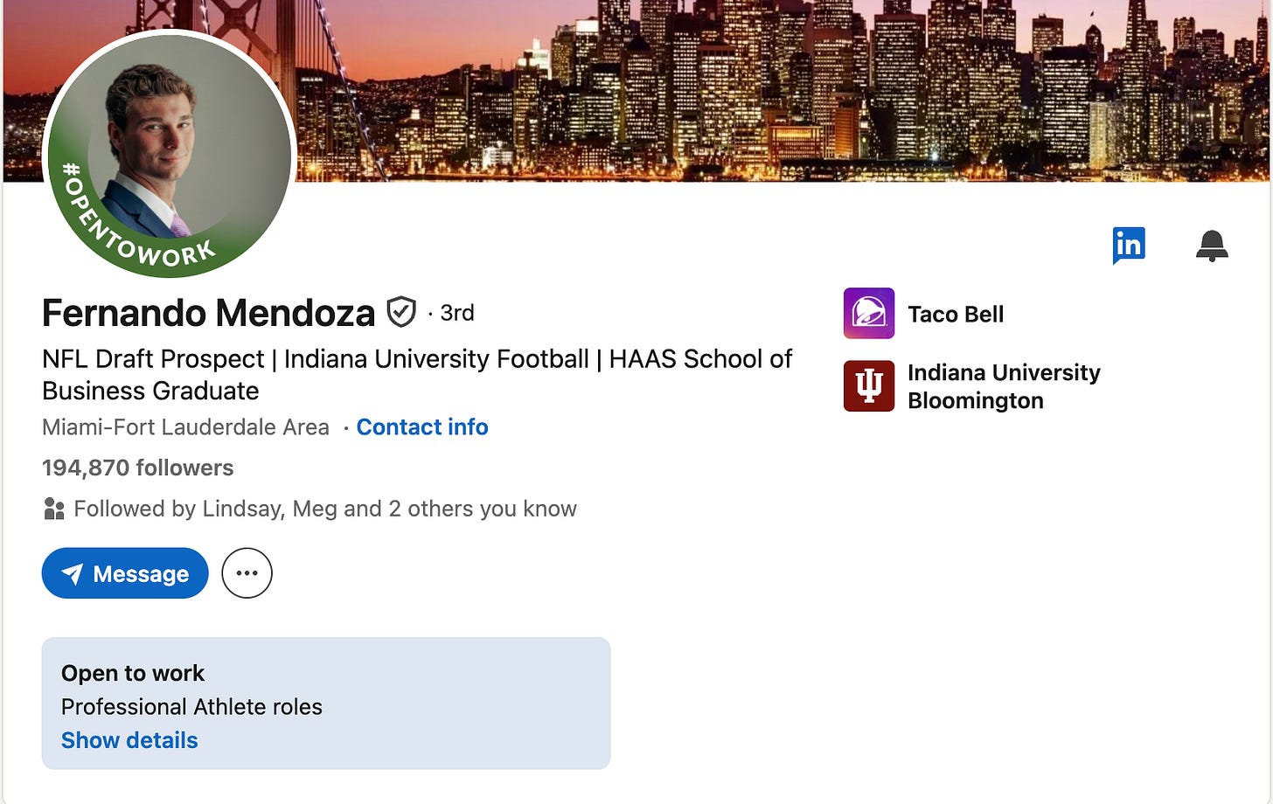Click the Open to work card heading
The width and height of the screenshot is (1273, 804).
coord(133,673)
